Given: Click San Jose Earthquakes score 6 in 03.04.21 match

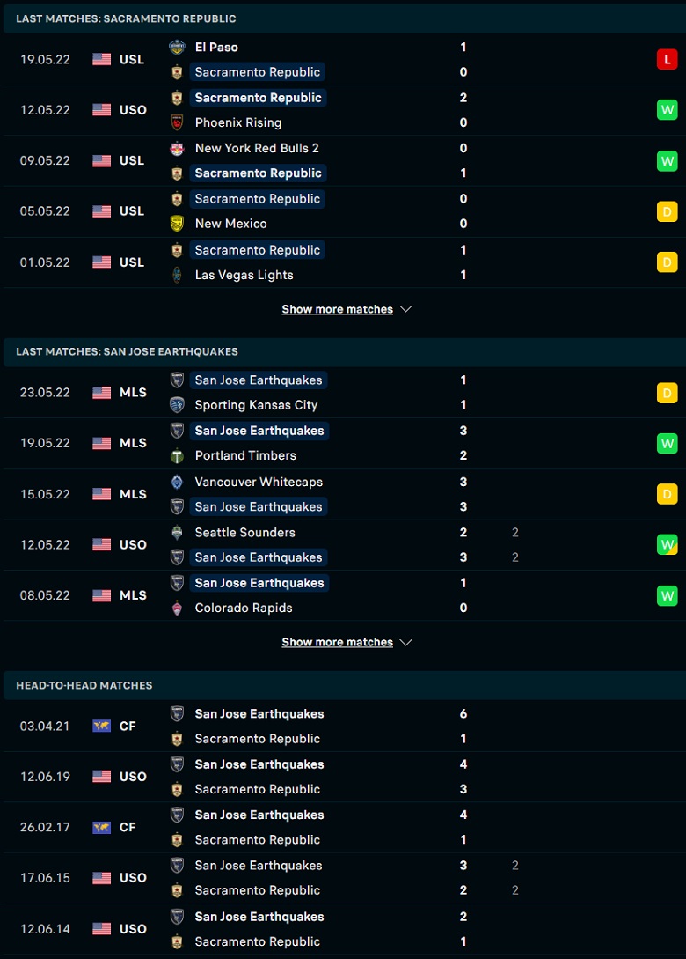Looking at the screenshot, I should point(463,713).
